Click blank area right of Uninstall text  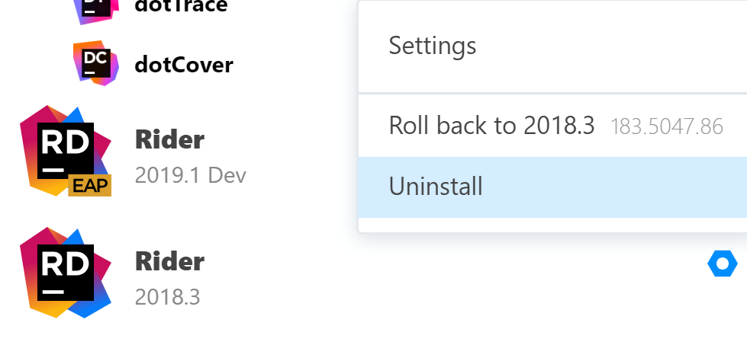(x=610, y=187)
